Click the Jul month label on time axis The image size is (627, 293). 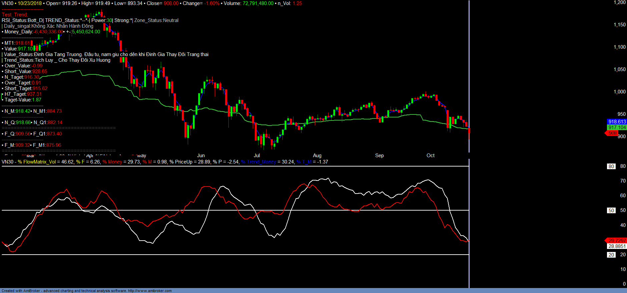(x=257, y=156)
